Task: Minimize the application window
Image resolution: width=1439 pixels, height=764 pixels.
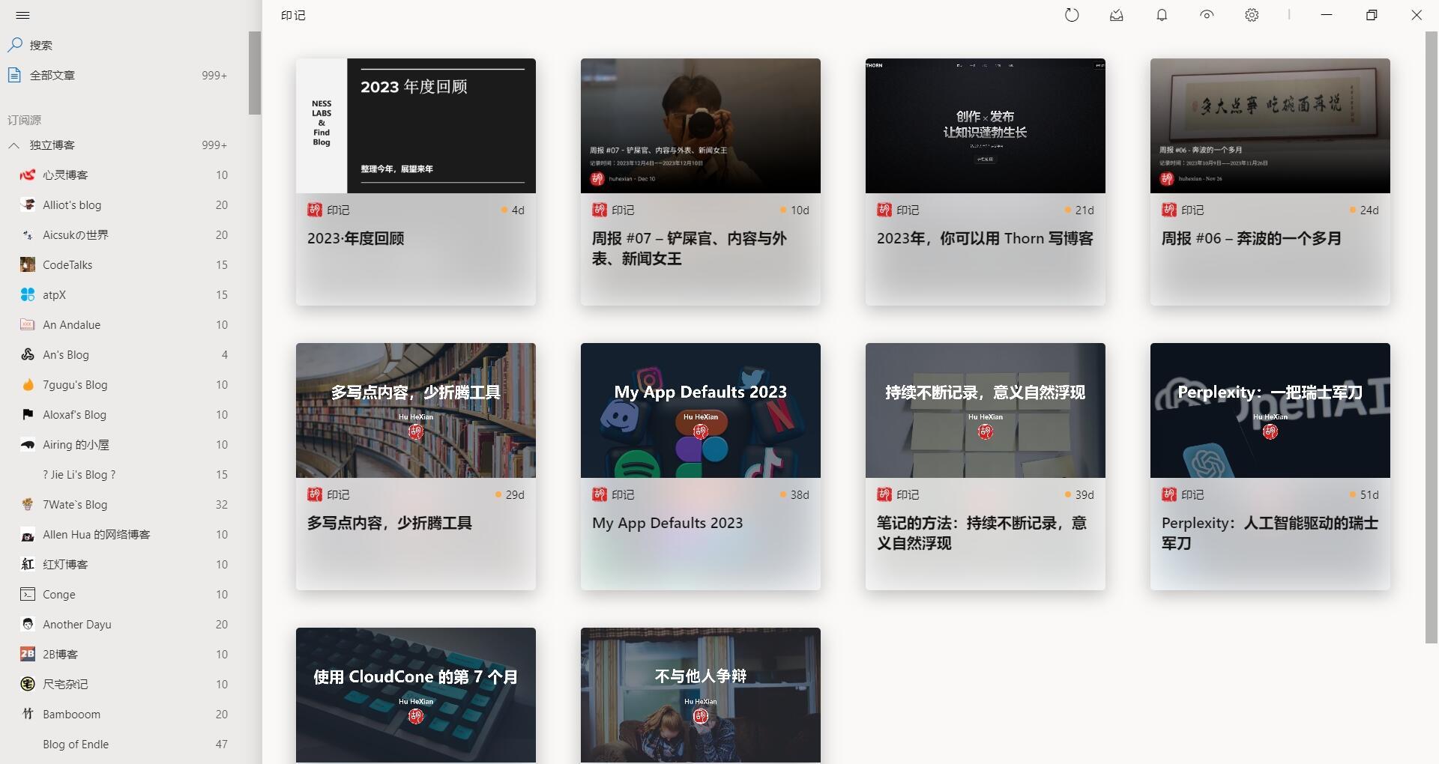Action: tap(1327, 15)
